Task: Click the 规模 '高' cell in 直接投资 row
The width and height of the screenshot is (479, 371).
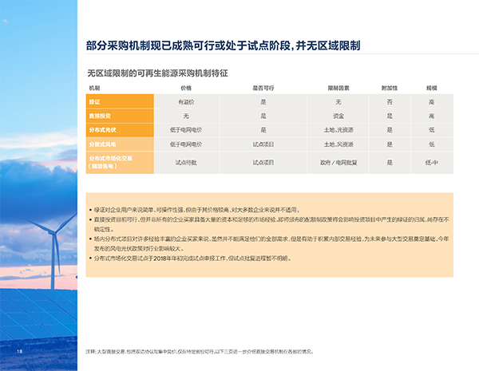Action: tap(432, 116)
